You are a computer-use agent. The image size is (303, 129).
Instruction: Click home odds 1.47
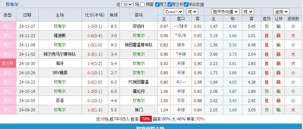click(x=214, y=27)
